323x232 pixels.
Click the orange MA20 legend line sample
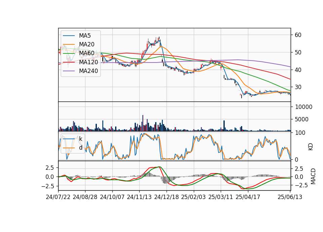pos(69,44)
